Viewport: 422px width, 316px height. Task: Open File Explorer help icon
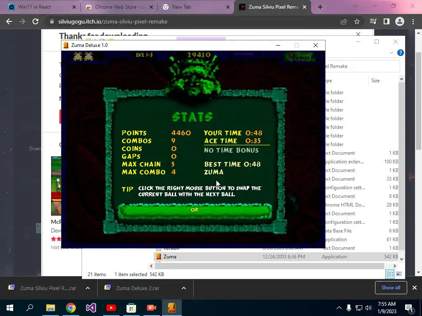click(x=401, y=53)
